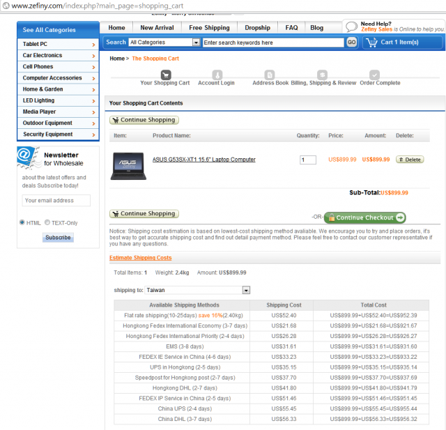Screen dimensions: 446x430
Task: Click Cart 1 Item(s) link
Action: point(399,43)
